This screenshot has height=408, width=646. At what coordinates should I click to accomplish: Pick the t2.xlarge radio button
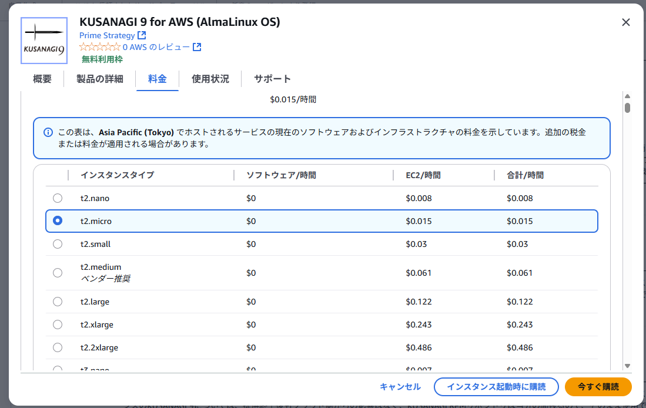tap(58, 325)
